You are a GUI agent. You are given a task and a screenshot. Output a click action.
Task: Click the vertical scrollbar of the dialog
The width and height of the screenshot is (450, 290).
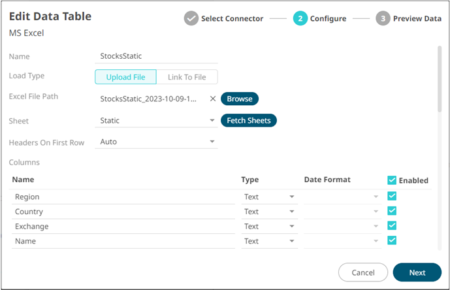tap(439, 78)
